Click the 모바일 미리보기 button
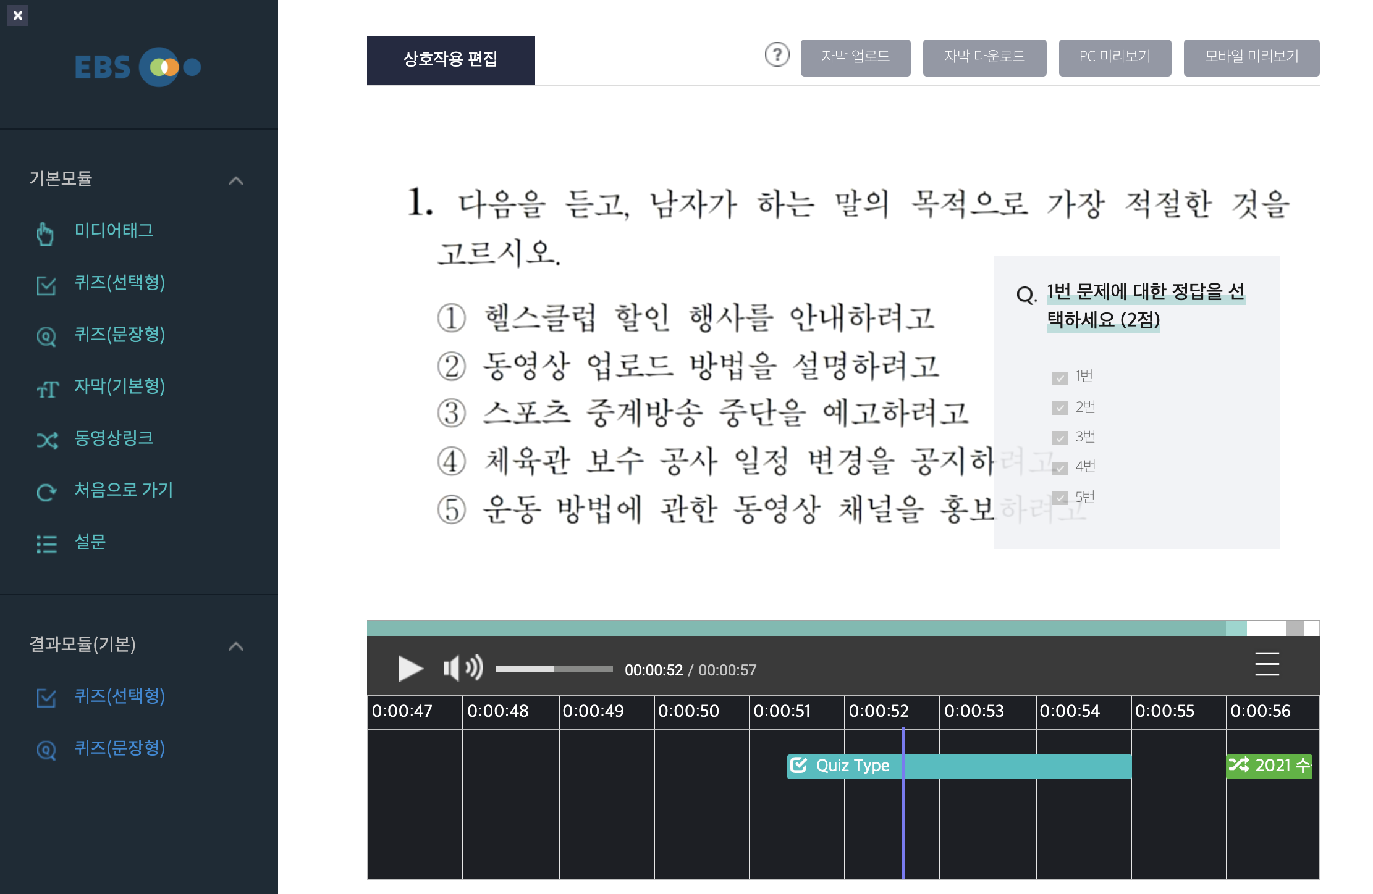 point(1251,57)
